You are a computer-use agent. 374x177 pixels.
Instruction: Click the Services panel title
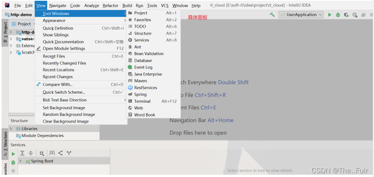[18, 145]
